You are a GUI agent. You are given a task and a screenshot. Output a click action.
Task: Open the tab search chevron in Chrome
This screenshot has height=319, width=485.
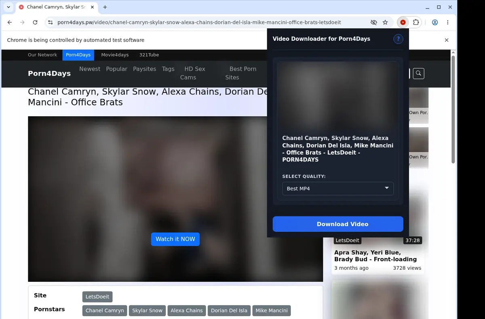click(x=8, y=7)
